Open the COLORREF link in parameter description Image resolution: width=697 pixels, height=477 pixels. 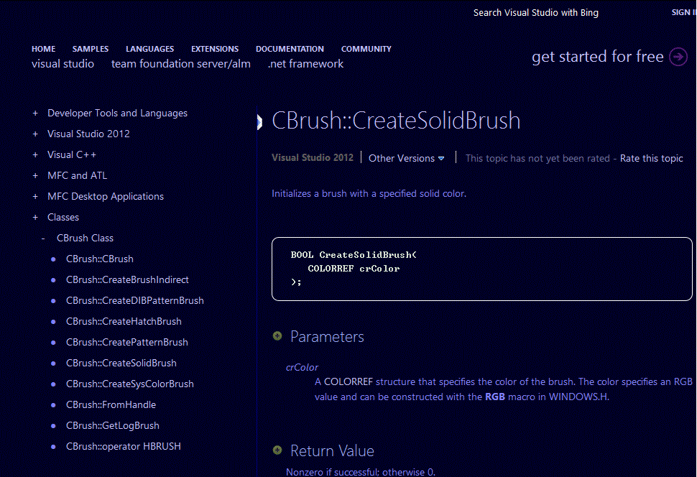click(x=348, y=382)
